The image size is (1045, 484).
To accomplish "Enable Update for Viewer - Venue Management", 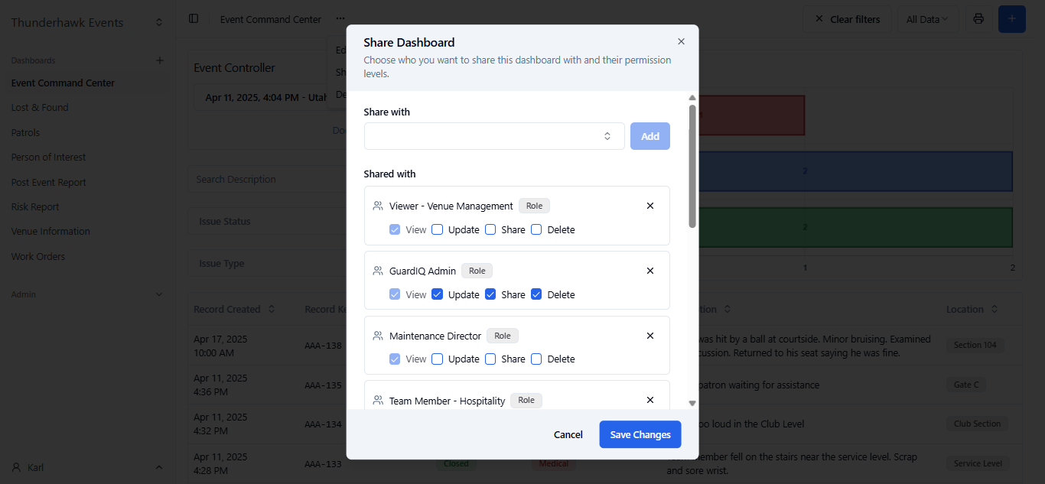I will click(x=438, y=229).
